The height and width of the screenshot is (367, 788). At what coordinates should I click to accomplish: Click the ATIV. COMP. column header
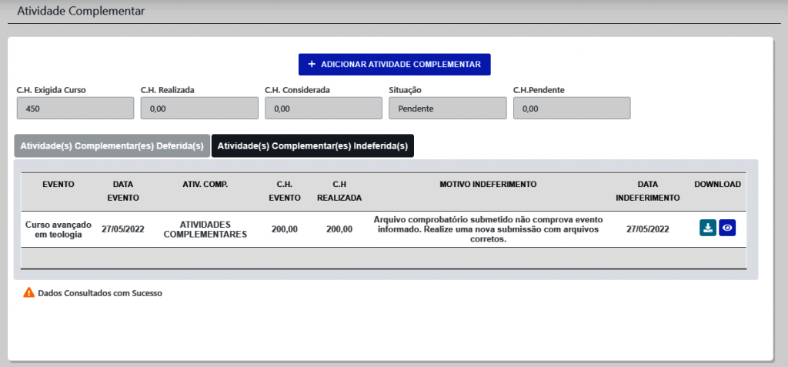click(x=205, y=185)
